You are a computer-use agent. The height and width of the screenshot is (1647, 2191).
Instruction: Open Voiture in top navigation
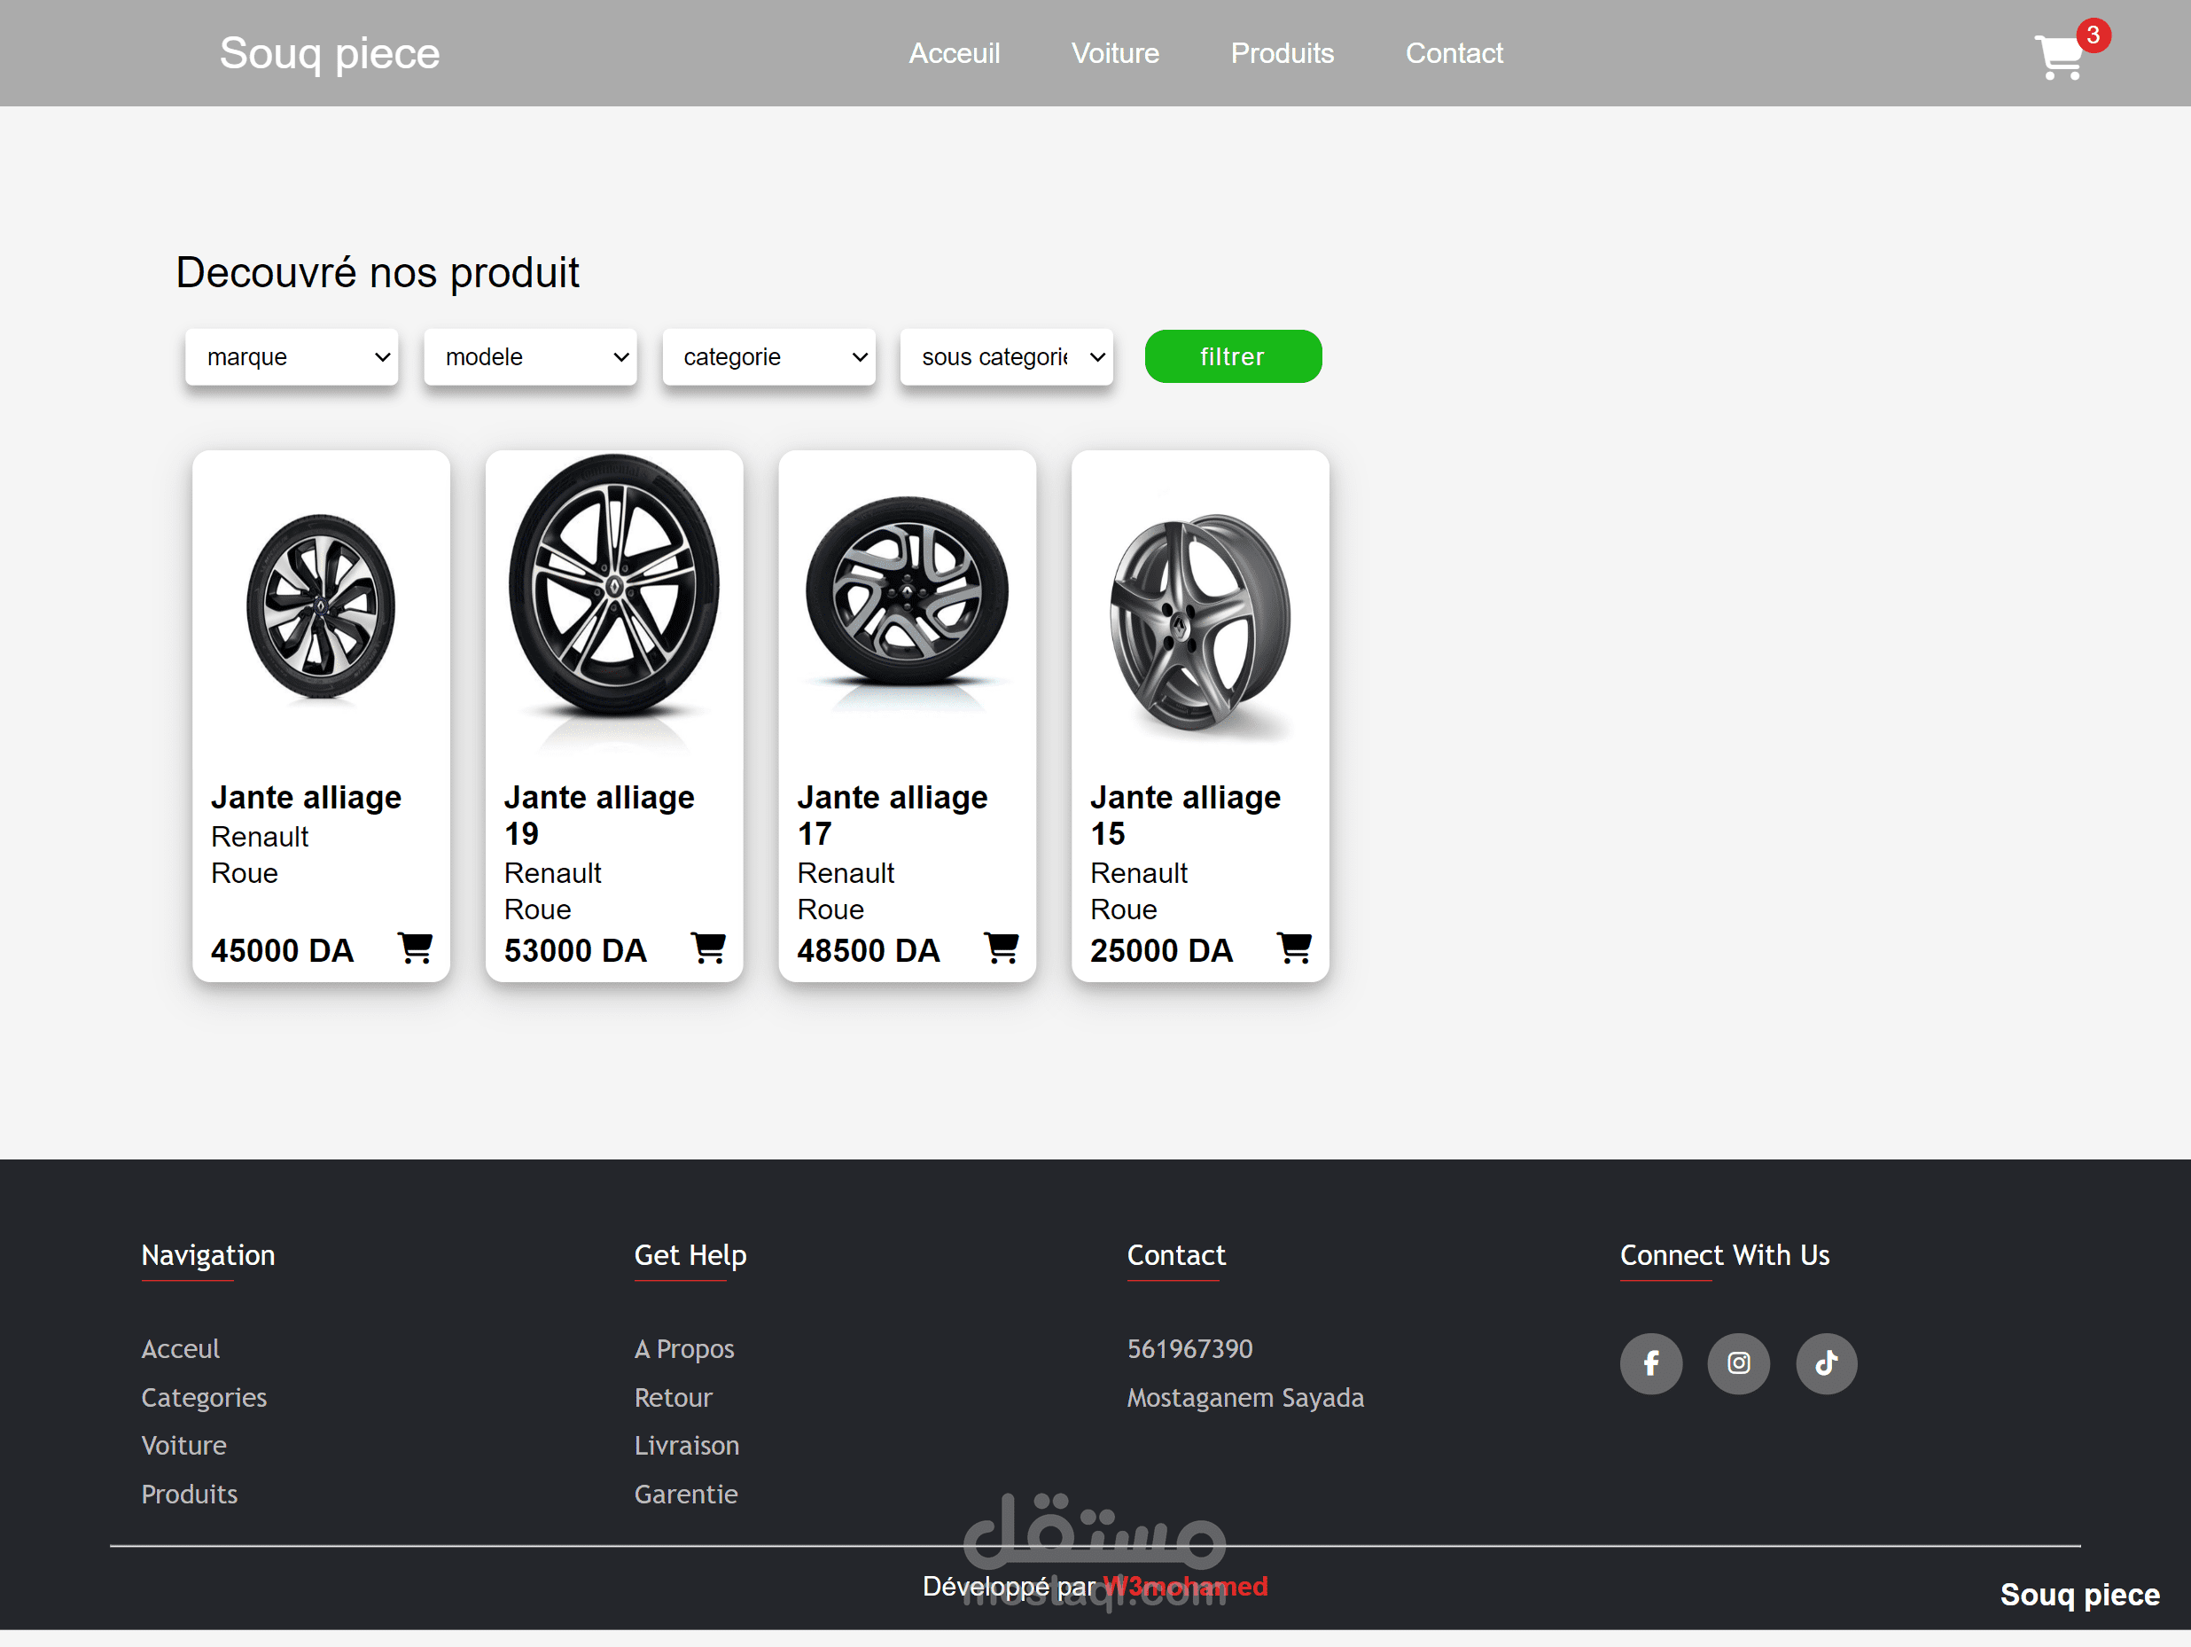[1114, 53]
